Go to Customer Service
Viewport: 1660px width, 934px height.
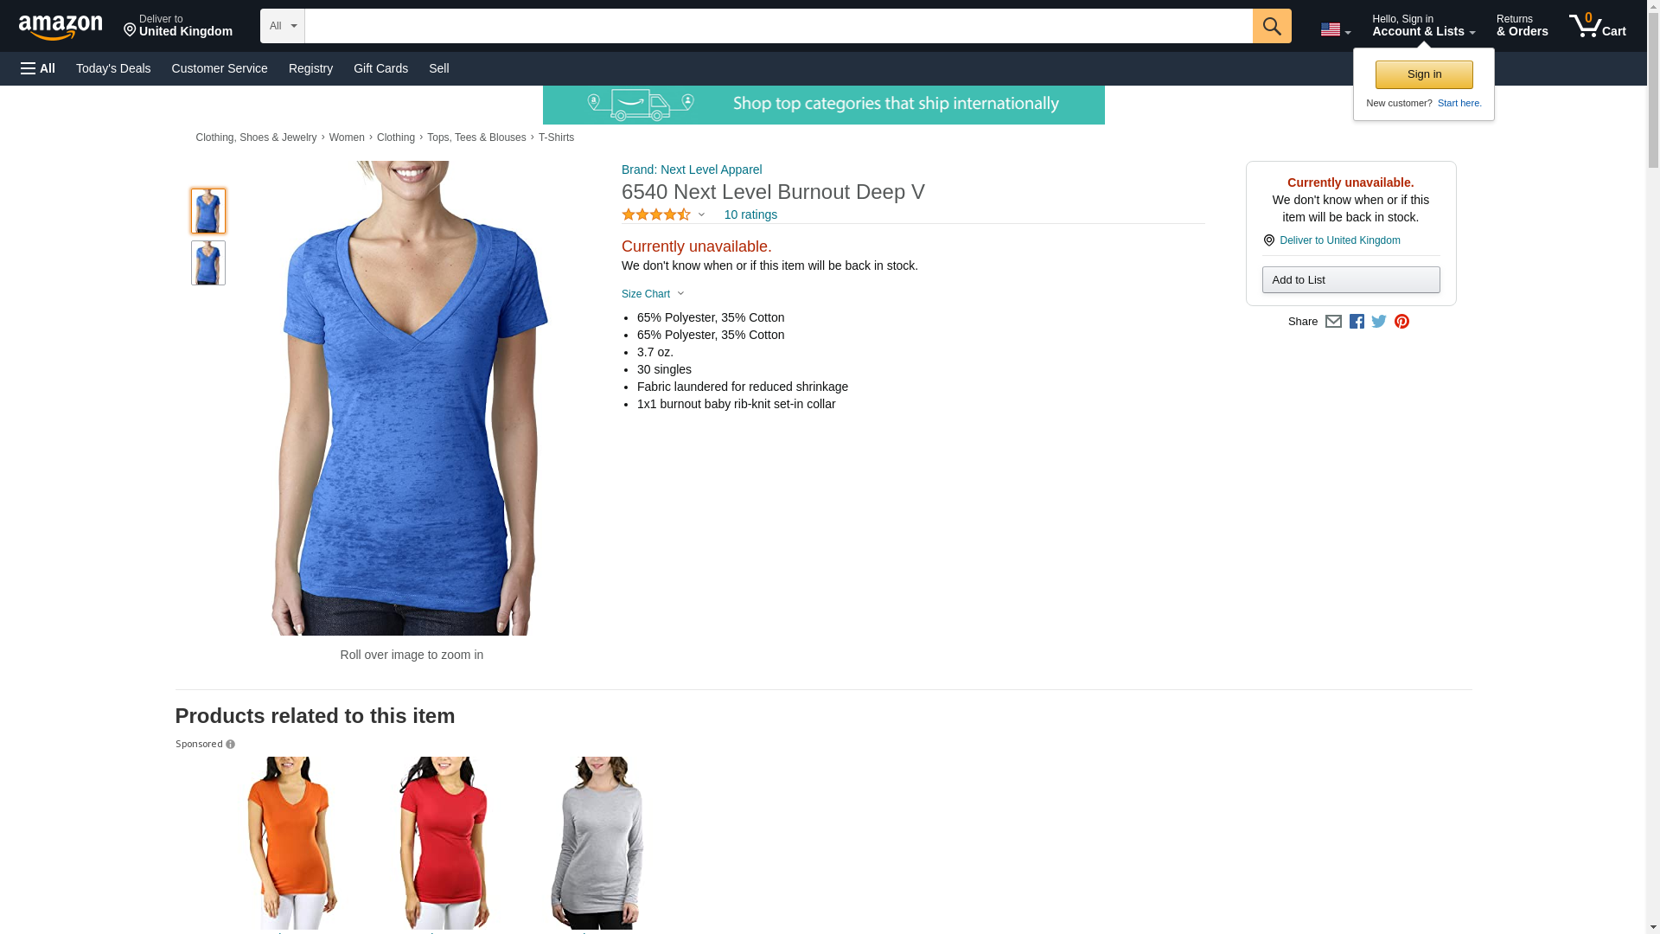tap(220, 68)
